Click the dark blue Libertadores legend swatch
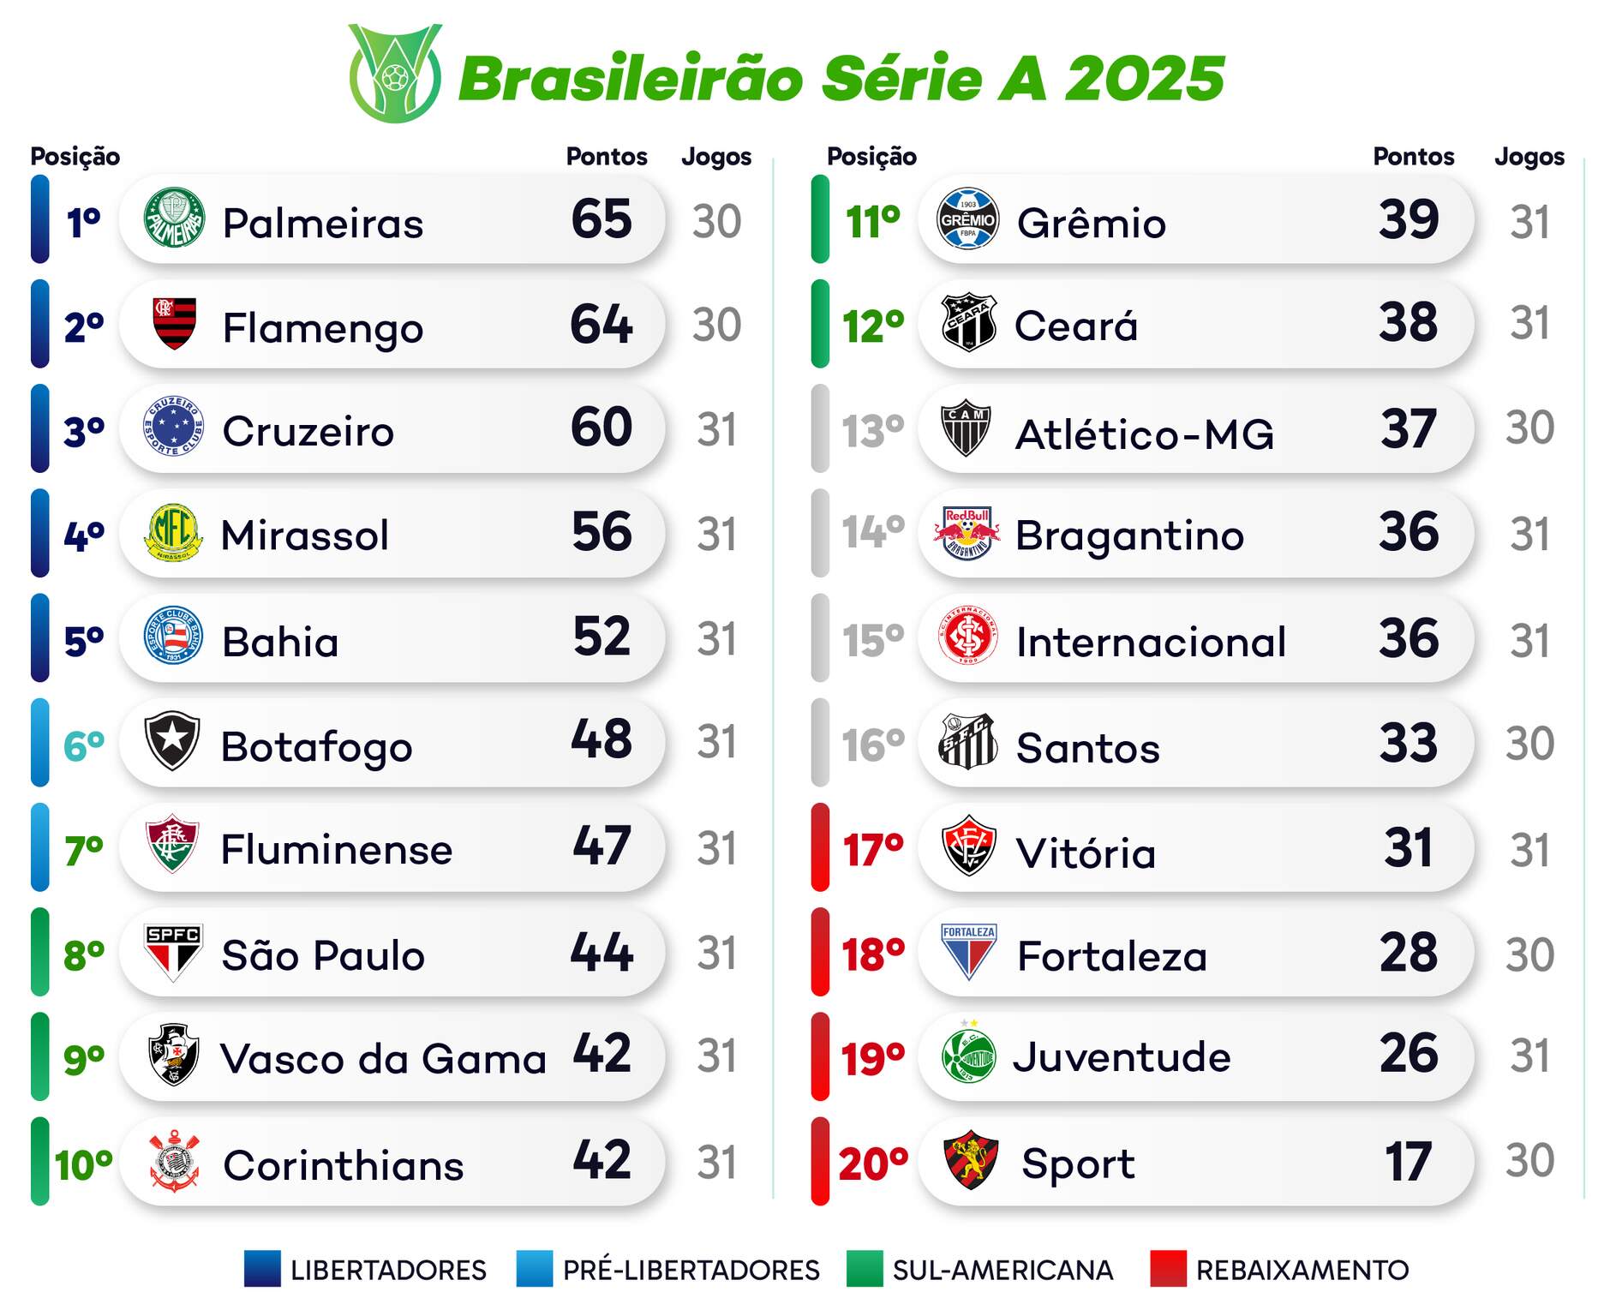1610x1316 pixels. pos(262,1269)
